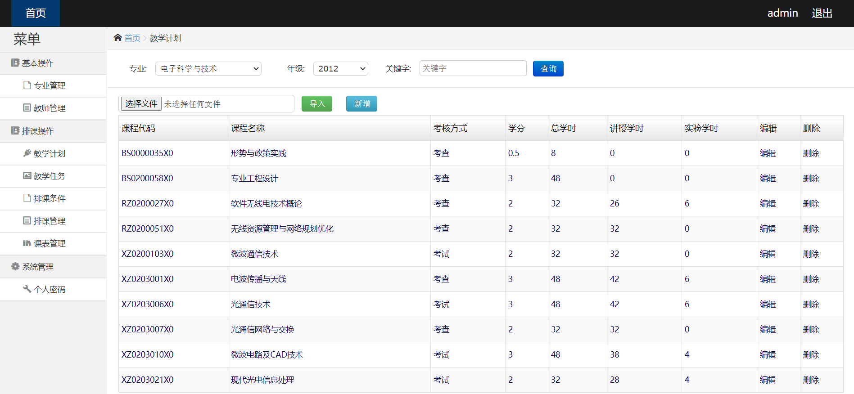The height and width of the screenshot is (394, 854).
Task: Open the 教学计划 menu item
Action: point(53,153)
